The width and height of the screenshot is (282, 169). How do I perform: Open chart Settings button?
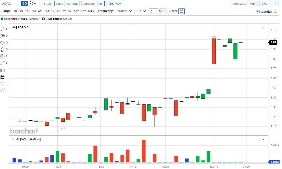pos(72,4)
